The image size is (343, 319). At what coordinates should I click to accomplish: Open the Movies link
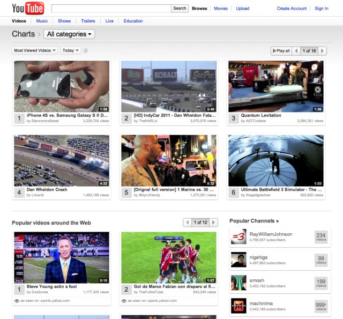coord(221,9)
